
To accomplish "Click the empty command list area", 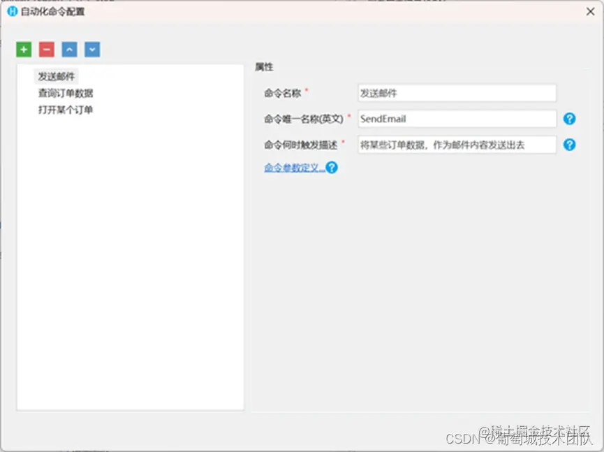I will pyautogui.click(x=129, y=265).
